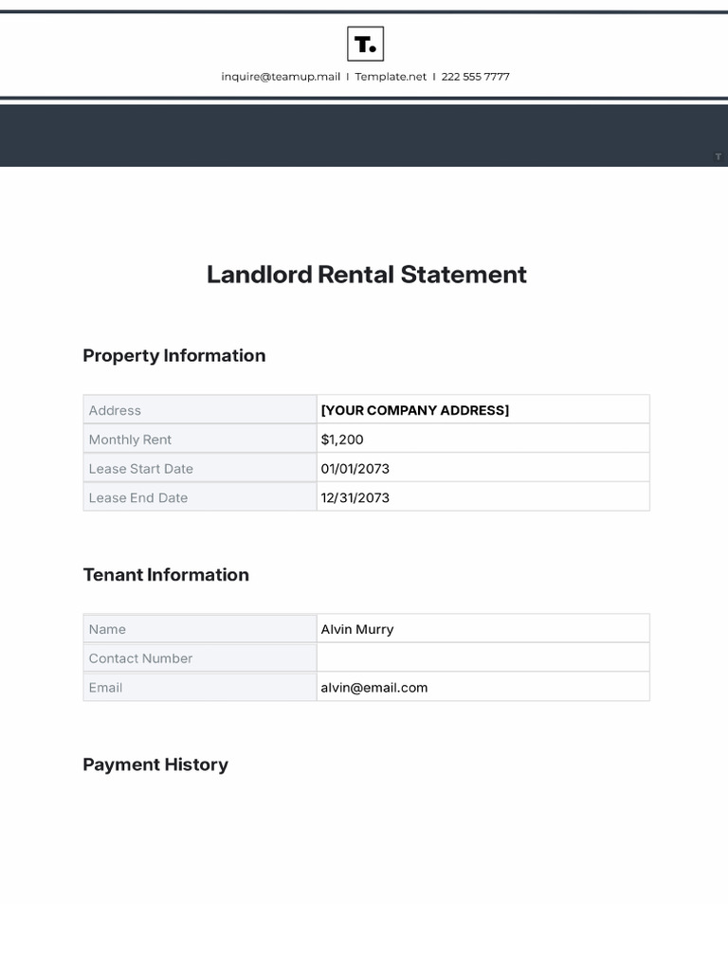This screenshot has width=728, height=970.
Task: Open the Template.net link
Action: pyautogui.click(x=391, y=77)
